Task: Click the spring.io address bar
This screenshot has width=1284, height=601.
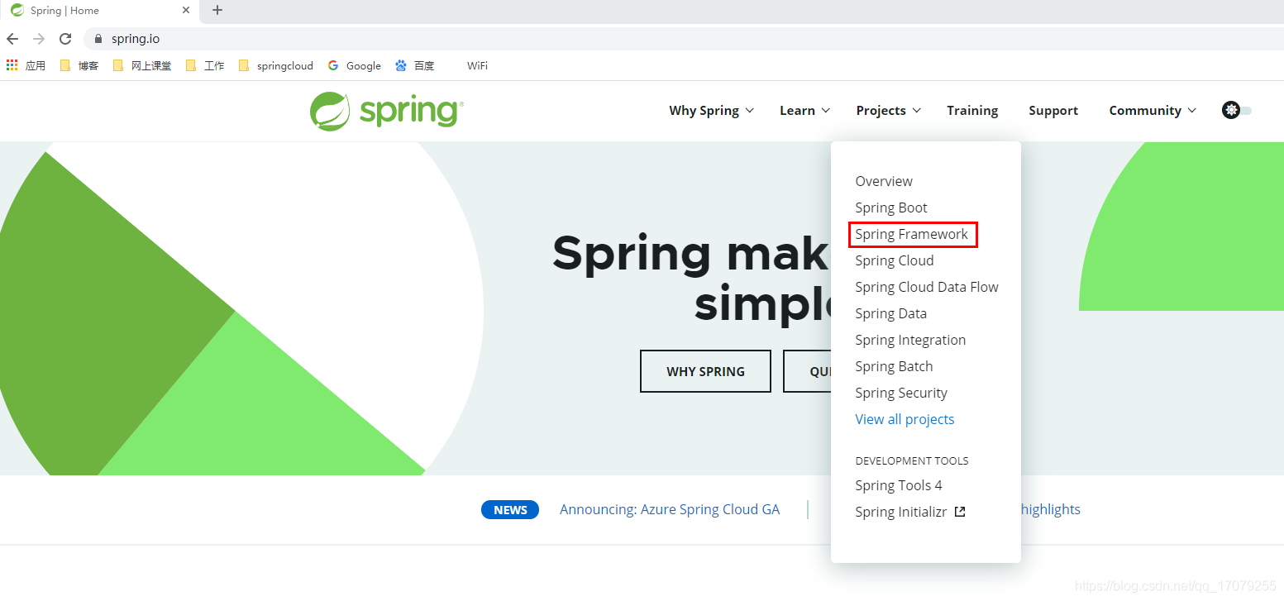Action: click(x=683, y=39)
